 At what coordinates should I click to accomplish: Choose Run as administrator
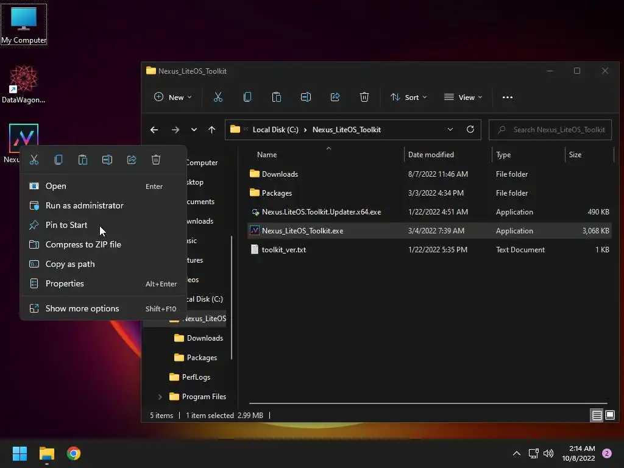[x=104, y=206]
